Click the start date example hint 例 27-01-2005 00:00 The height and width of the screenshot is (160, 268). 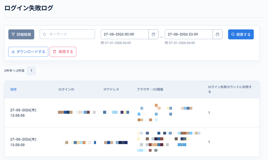click(x=116, y=43)
